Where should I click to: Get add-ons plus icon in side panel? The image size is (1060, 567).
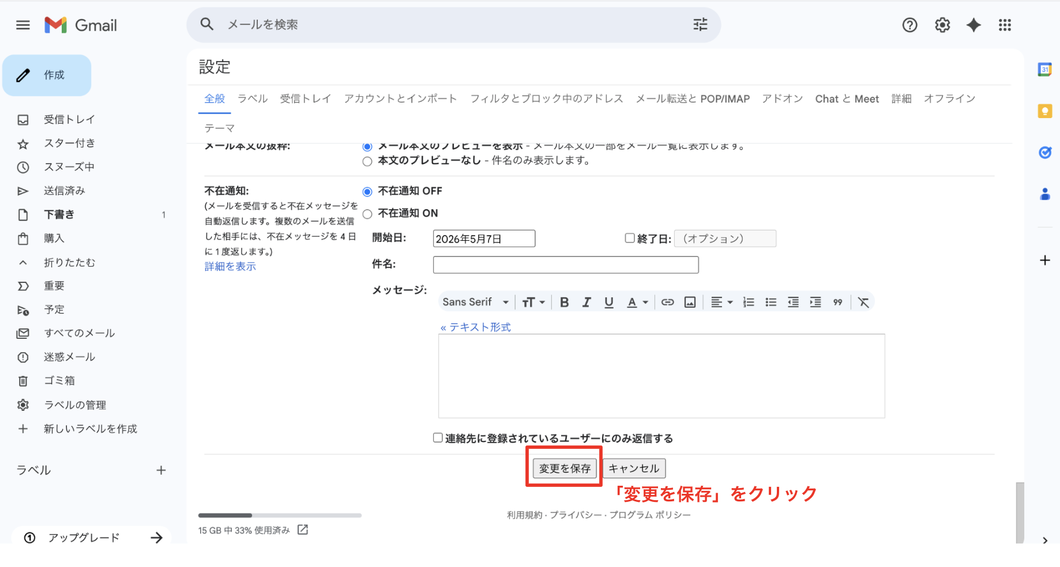point(1044,260)
